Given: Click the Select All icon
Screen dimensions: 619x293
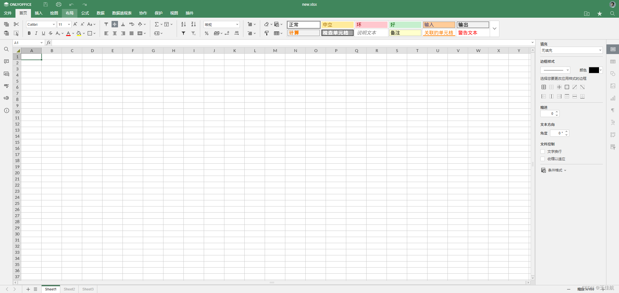Looking at the screenshot, I should [16, 33].
